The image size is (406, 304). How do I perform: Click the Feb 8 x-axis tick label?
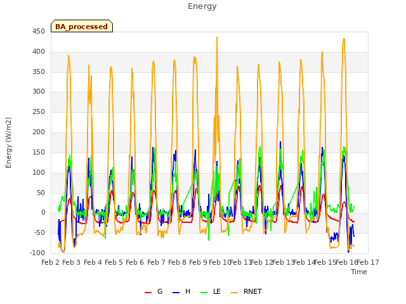click(177, 262)
